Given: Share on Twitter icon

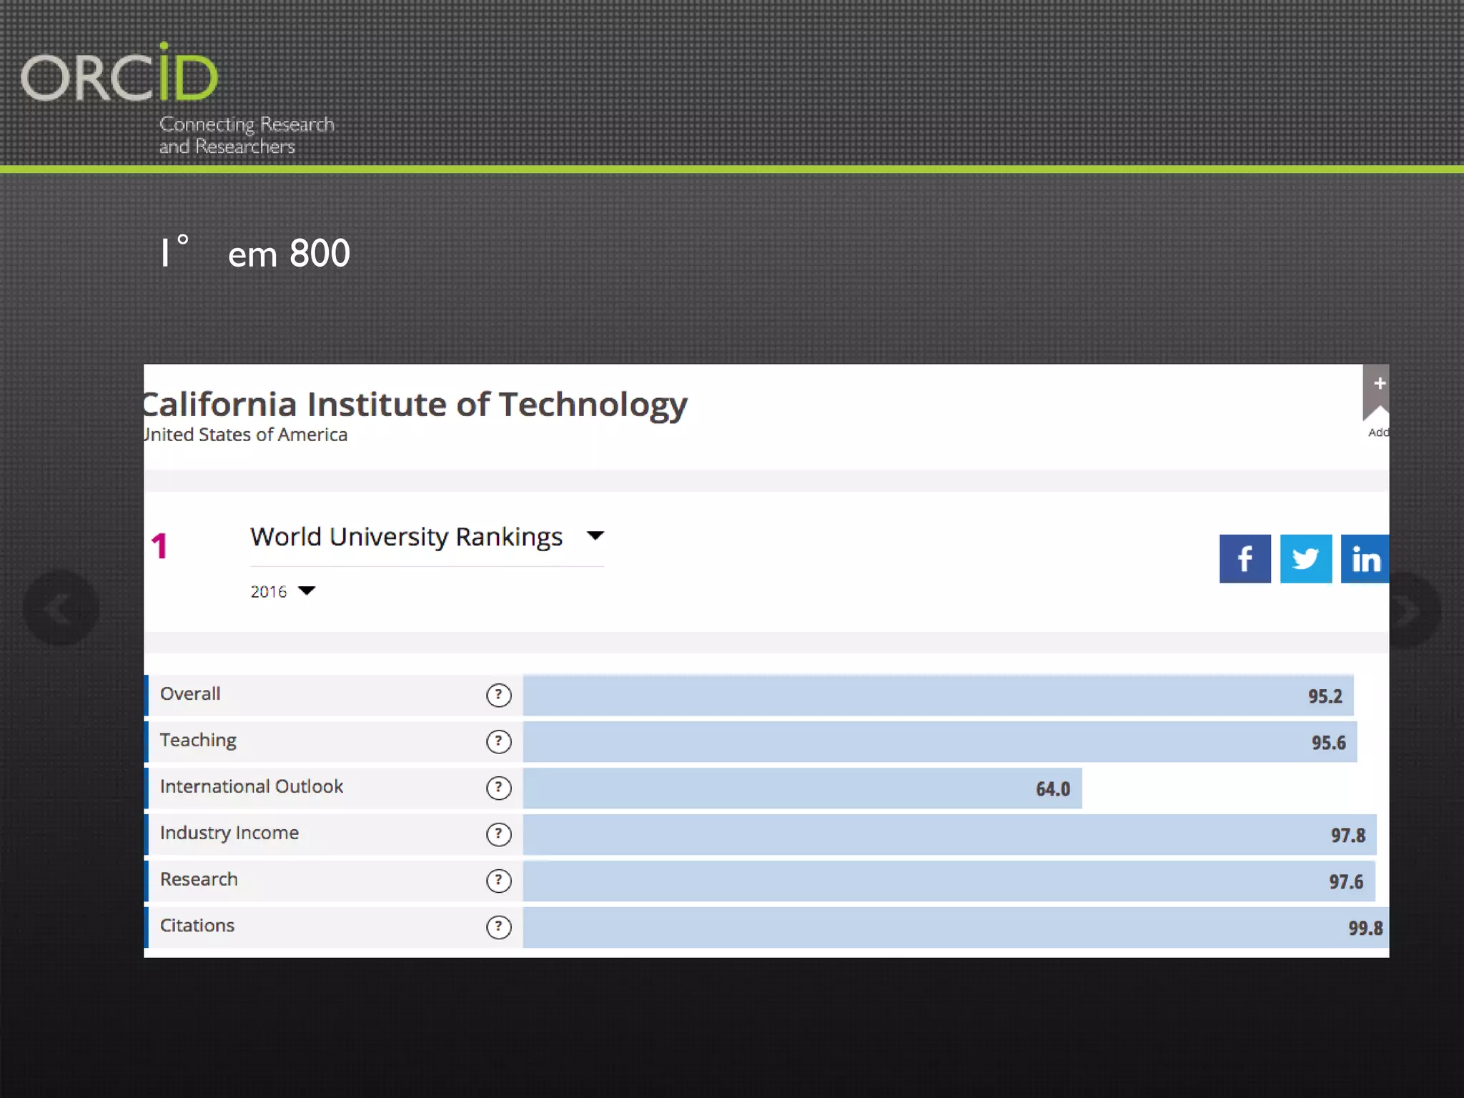Looking at the screenshot, I should tap(1305, 559).
